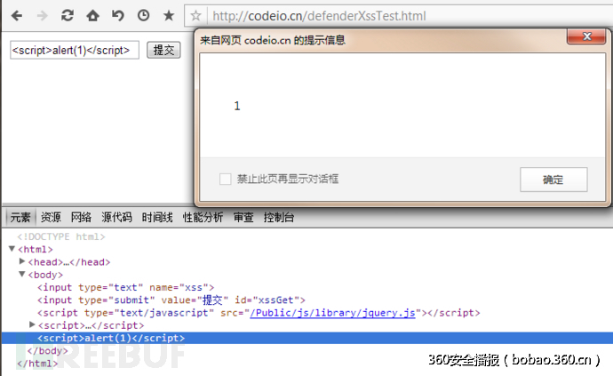Viewport: 613px width, 376px height.
Task: Switch to the 资源 devtools tab
Action: click(x=51, y=217)
